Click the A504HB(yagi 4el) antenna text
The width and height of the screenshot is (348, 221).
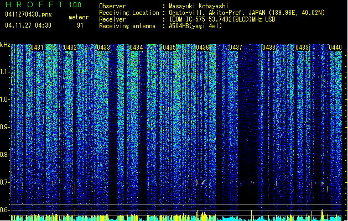[x=195, y=26]
